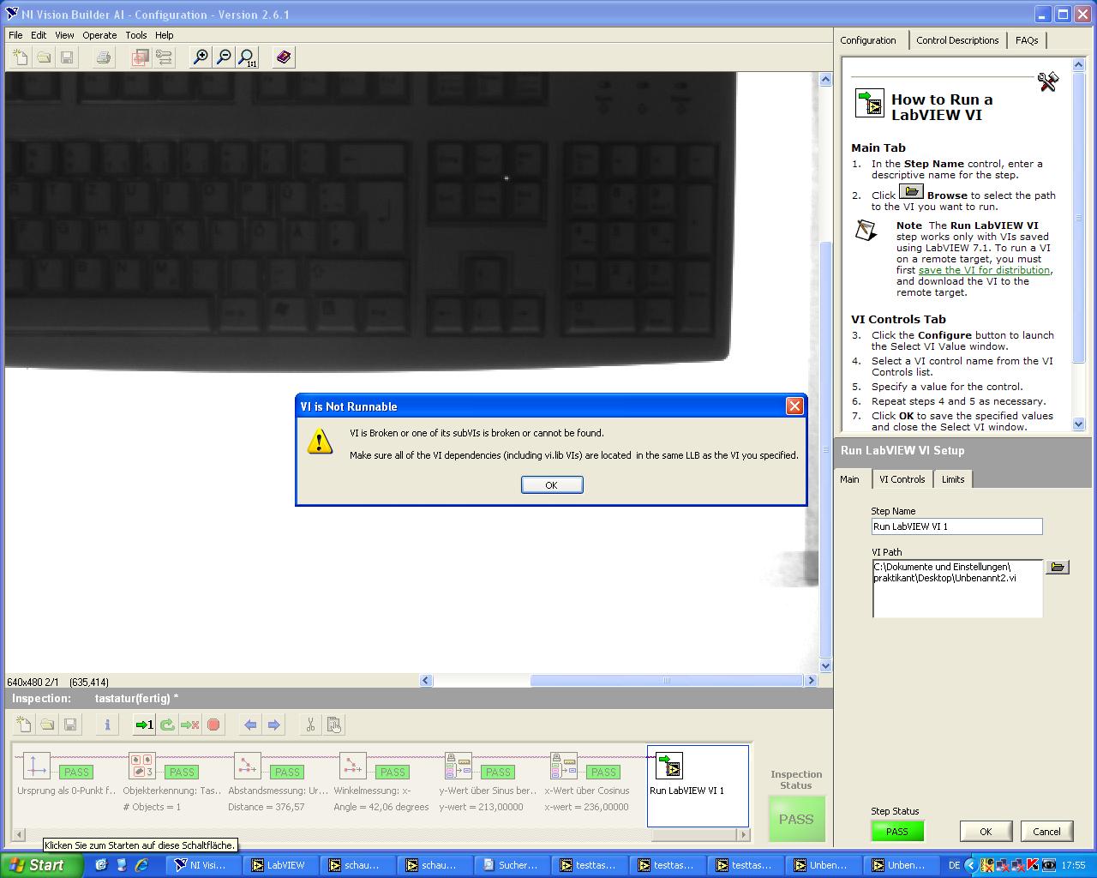Click the Zoom In magnifier icon
The image size is (1097, 878).
(201, 57)
